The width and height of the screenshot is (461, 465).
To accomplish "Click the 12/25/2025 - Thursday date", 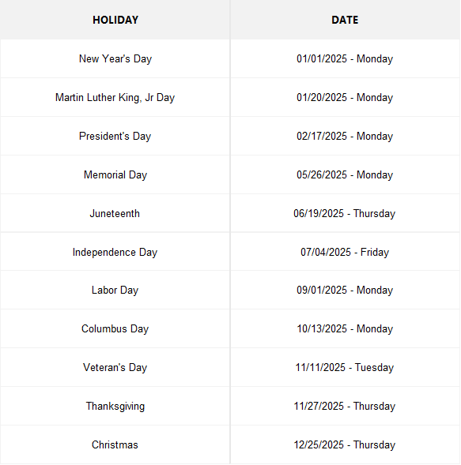I will [345, 444].
